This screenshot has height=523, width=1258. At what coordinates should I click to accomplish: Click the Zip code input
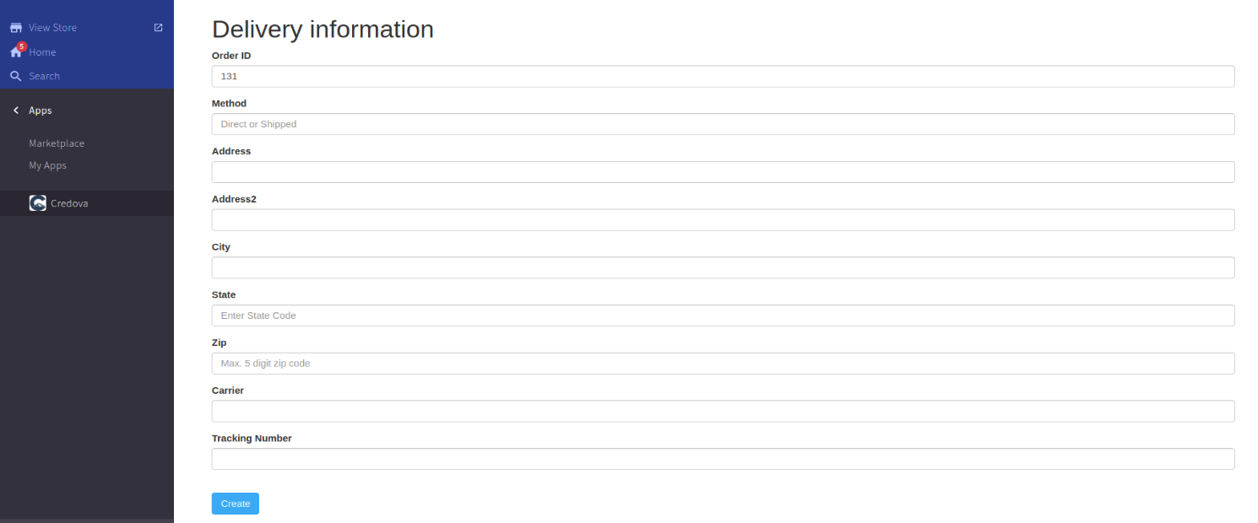point(723,364)
